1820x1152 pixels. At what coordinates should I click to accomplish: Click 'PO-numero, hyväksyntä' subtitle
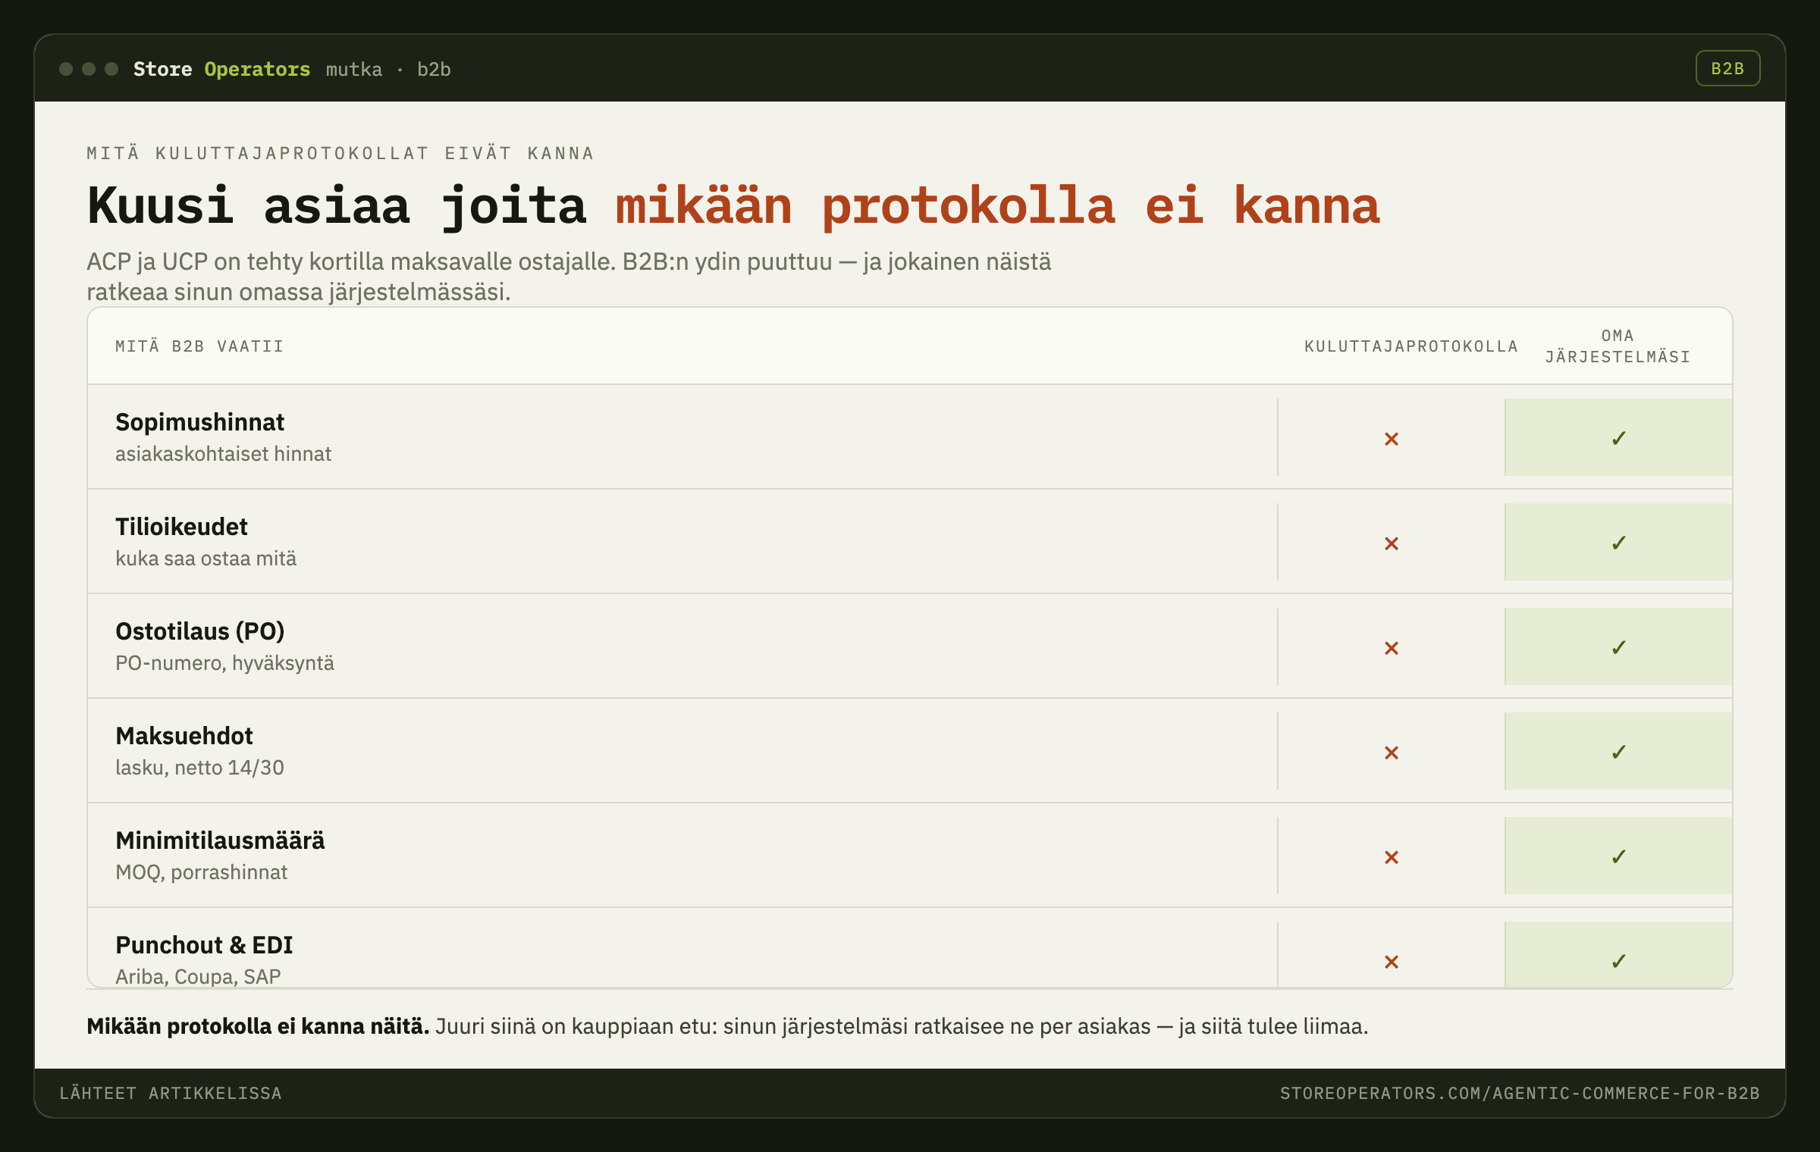coord(224,663)
